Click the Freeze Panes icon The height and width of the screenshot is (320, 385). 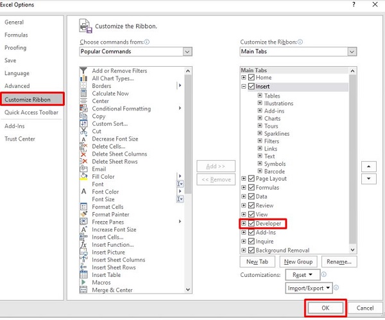83,222
